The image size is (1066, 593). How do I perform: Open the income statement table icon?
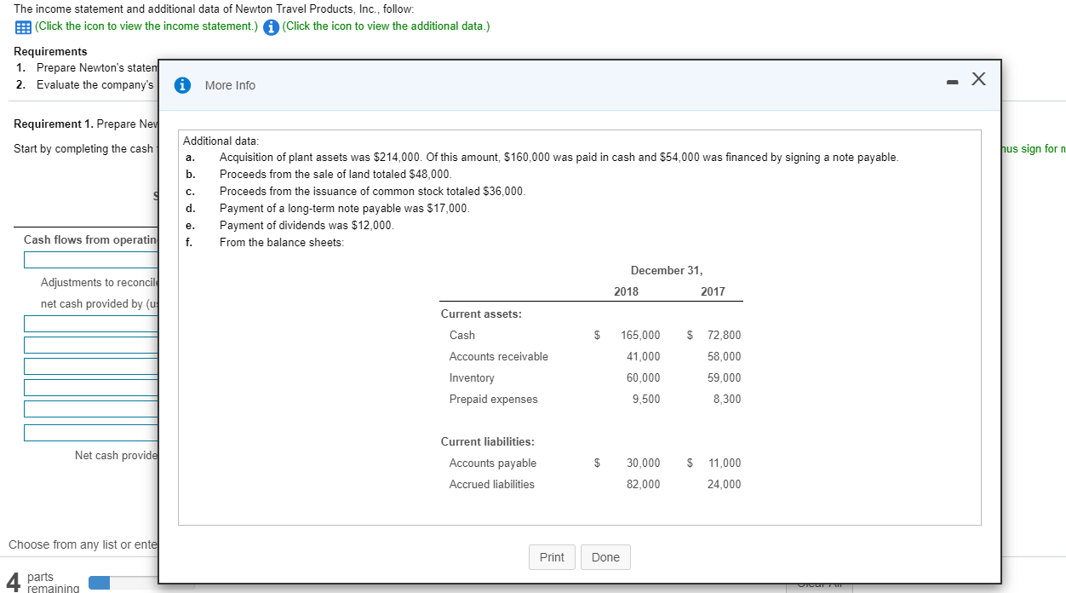click(x=23, y=26)
